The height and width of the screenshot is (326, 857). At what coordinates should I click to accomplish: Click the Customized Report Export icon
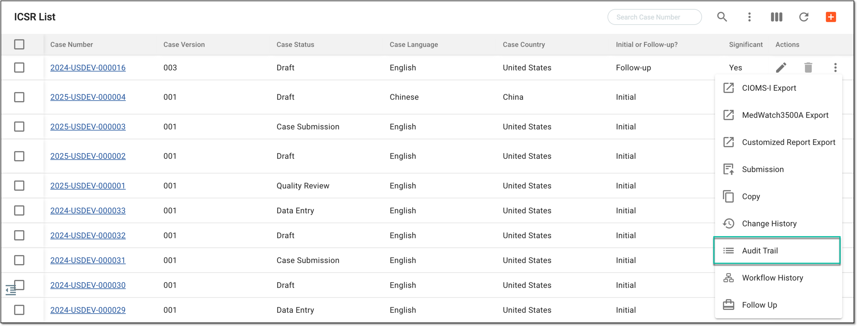click(728, 142)
